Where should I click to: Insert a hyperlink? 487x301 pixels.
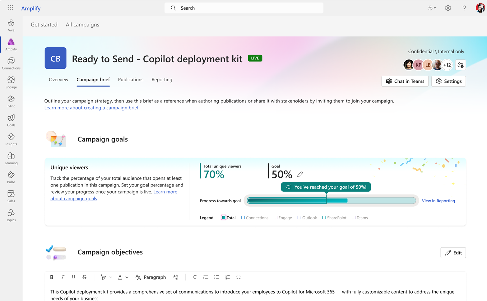pos(239,277)
